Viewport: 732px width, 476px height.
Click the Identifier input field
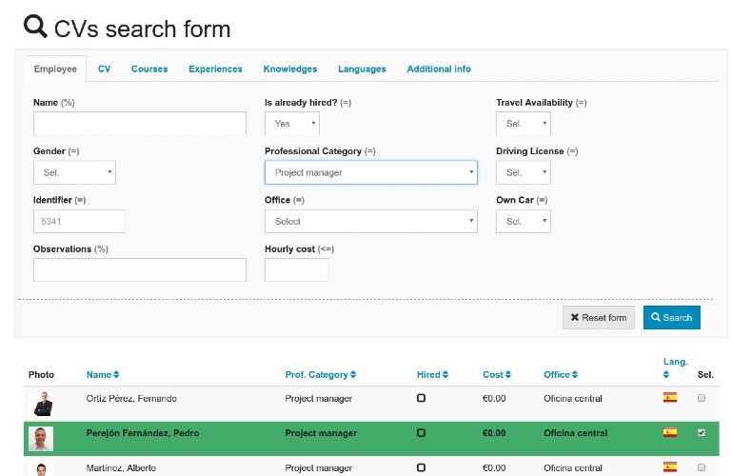point(79,221)
